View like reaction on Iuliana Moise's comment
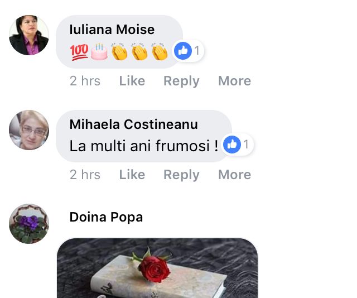The width and height of the screenshot is (357, 298). (x=187, y=51)
